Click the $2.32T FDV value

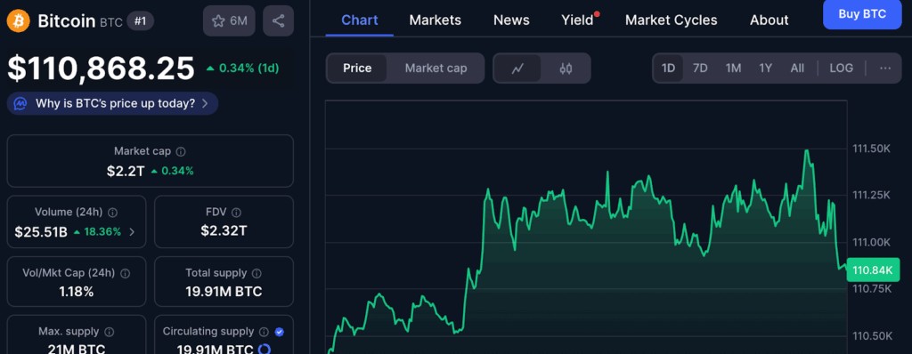pos(224,230)
